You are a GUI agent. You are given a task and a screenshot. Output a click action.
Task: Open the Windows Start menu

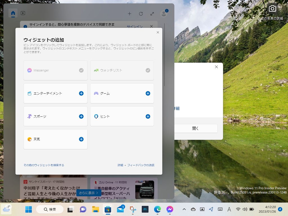[x=28, y=209]
